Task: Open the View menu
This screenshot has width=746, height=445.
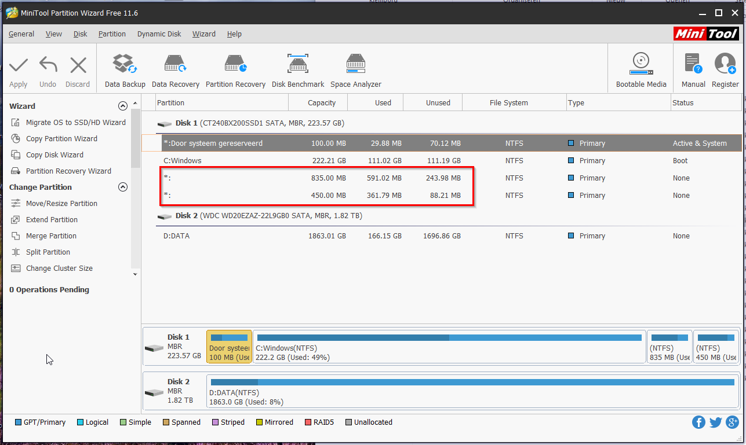Action: (54, 34)
